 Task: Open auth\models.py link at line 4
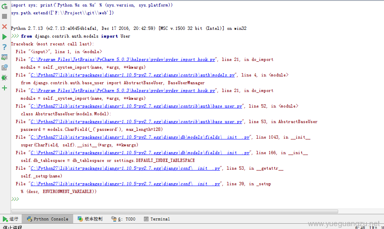[133, 75]
